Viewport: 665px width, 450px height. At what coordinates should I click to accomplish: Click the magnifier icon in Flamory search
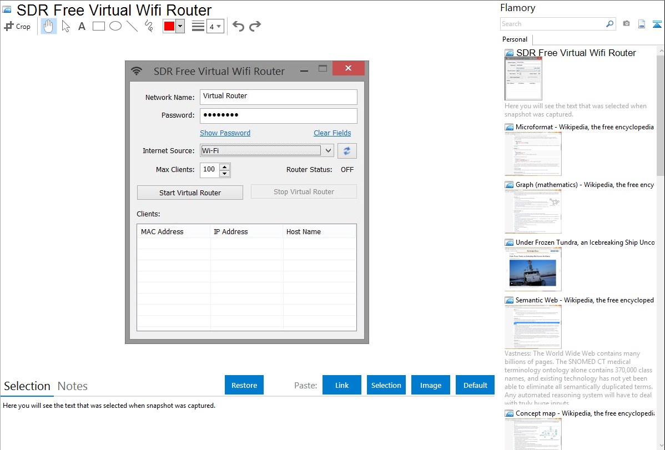point(609,24)
